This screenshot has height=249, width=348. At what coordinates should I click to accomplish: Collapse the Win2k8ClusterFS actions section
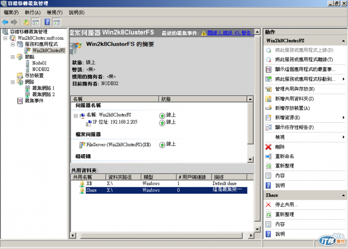(343, 41)
